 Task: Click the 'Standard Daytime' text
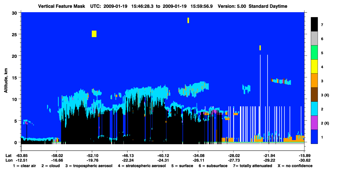coord(268,6)
